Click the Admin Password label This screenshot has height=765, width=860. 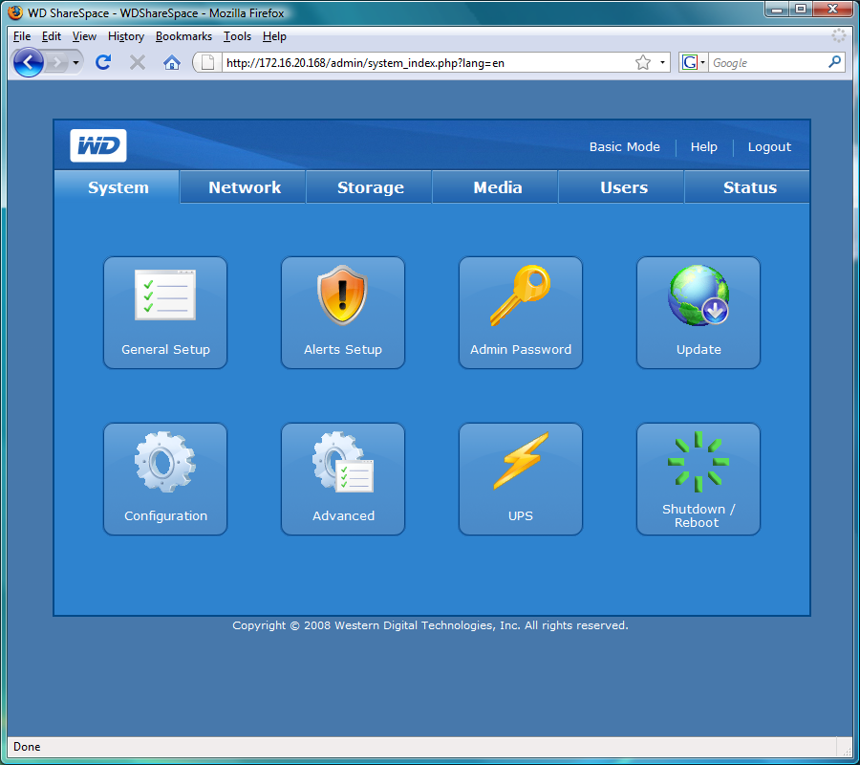[x=521, y=350]
